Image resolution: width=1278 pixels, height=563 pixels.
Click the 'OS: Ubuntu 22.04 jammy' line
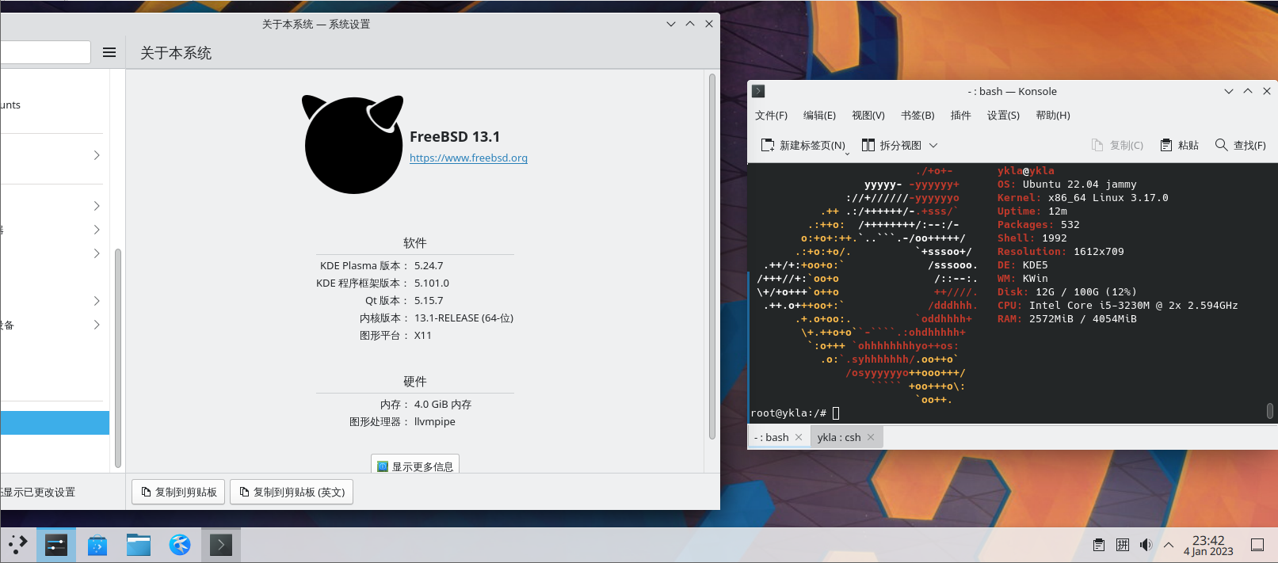pyautogui.click(x=1067, y=184)
